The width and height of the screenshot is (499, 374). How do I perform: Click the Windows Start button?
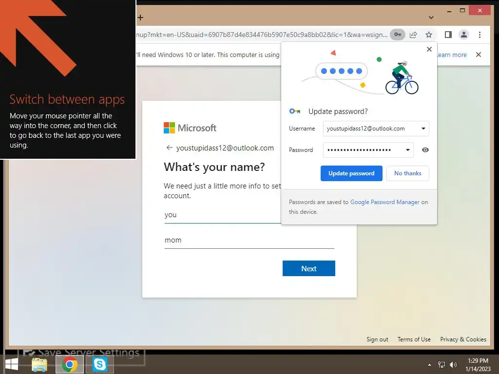click(x=11, y=364)
